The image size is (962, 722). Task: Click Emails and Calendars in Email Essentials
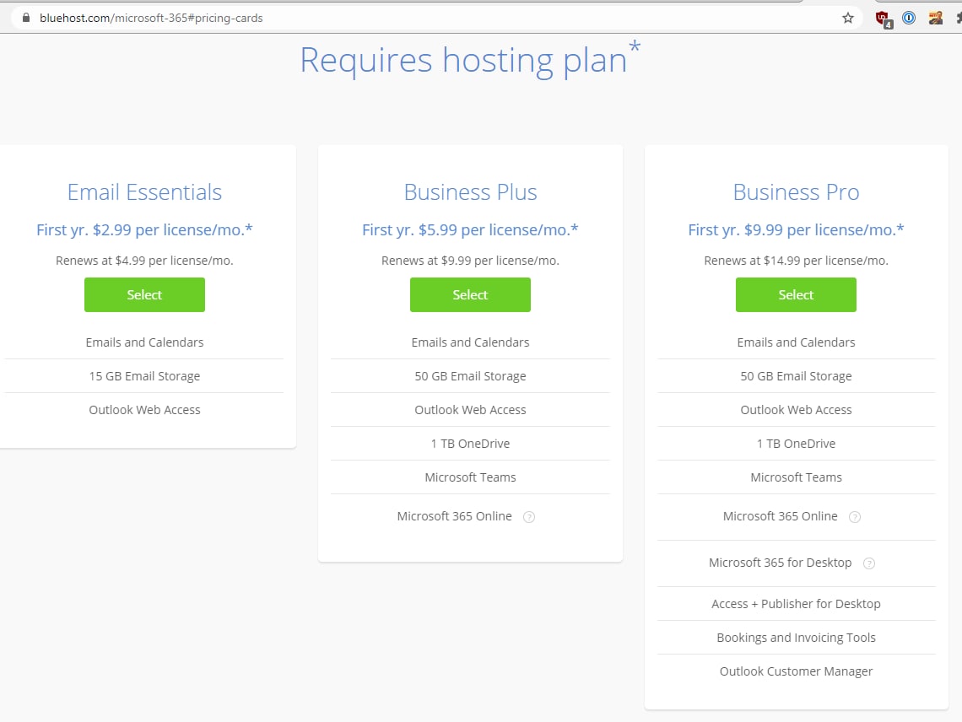coord(145,342)
